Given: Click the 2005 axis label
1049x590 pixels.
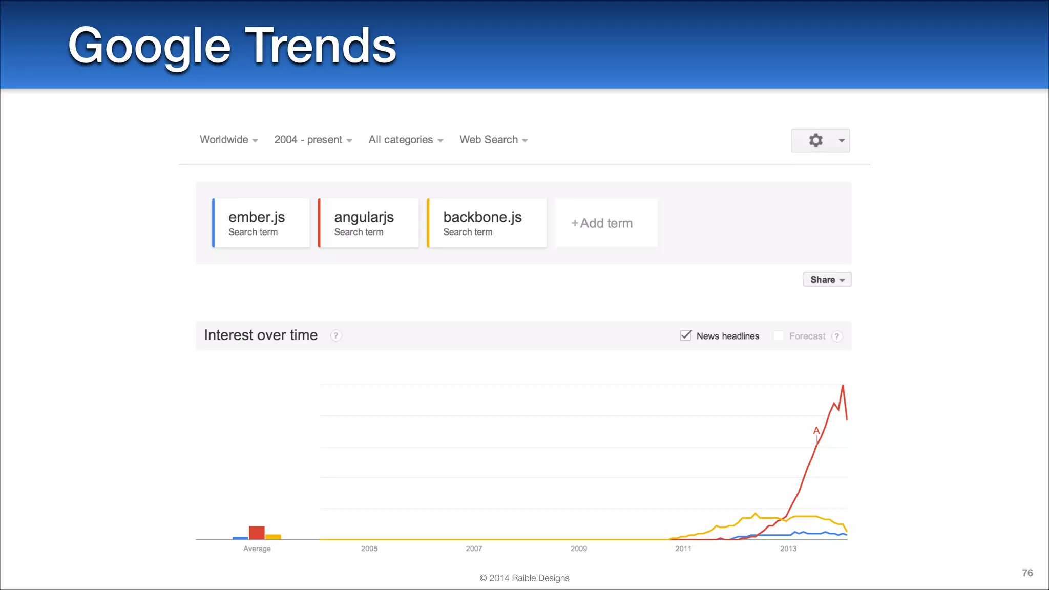Looking at the screenshot, I should 369,549.
